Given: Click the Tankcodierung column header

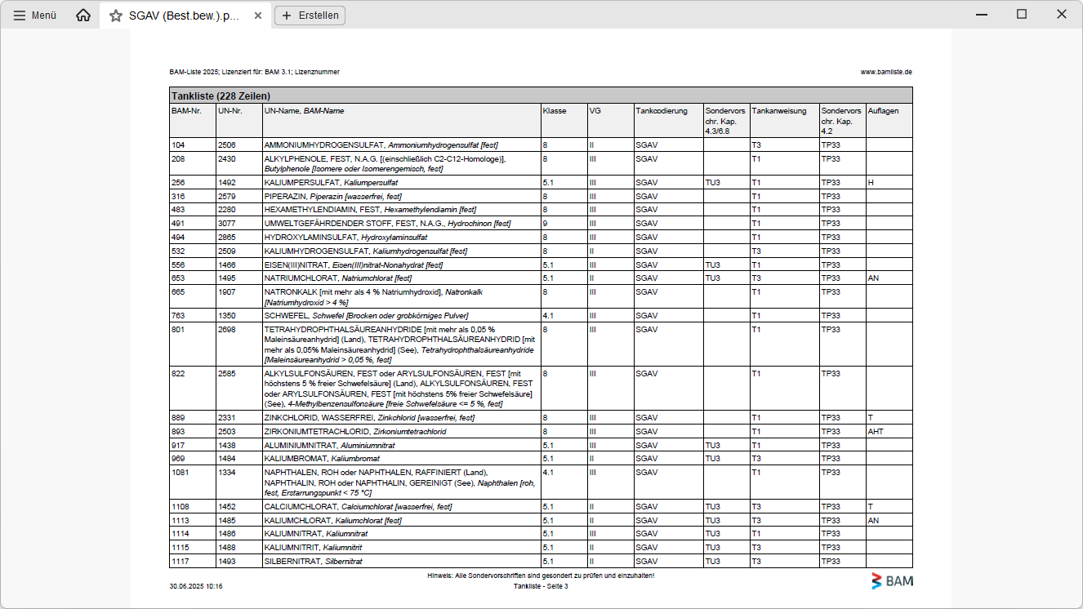Looking at the screenshot, I should click(x=661, y=111).
